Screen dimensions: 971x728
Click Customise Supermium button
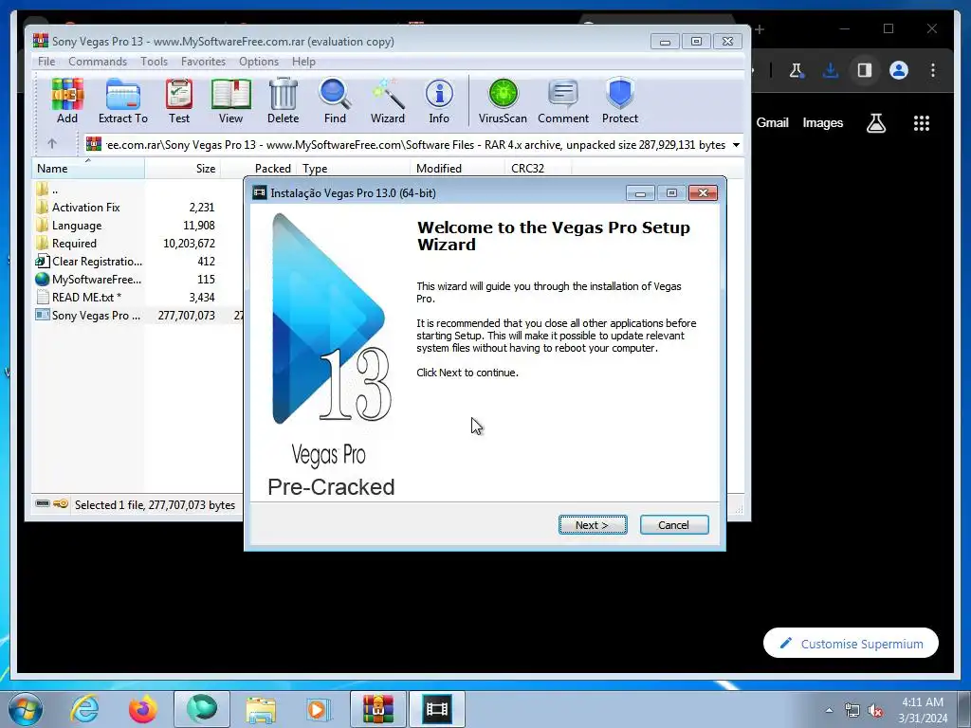851,644
